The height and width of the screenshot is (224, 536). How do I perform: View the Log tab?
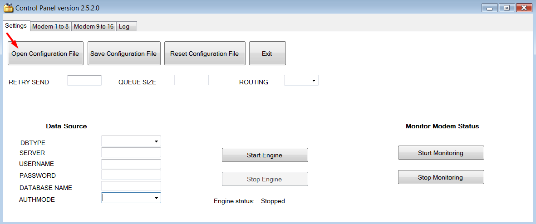pyautogui.click(x=124, y=26)
